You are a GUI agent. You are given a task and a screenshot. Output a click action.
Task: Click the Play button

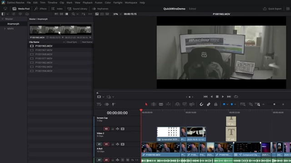(x=223, y=96)
